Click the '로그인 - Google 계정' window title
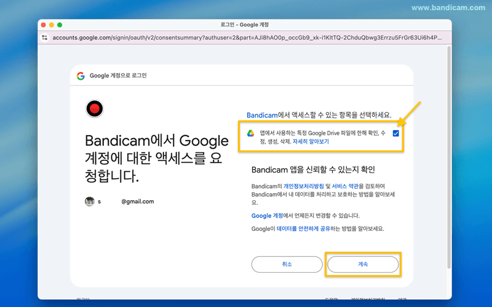The width and height of the screenshot is (492, 307). 244,25
